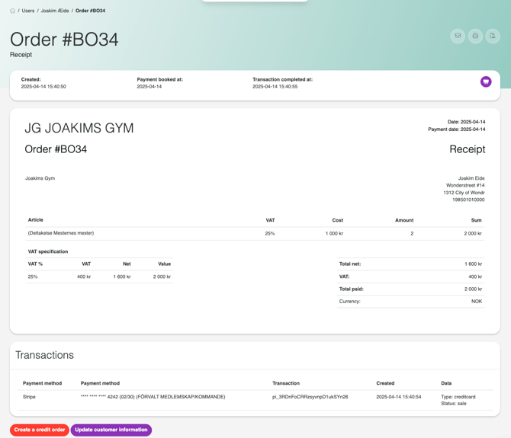Screen dimensions: 511x438
Task: Select the Total paid row label
Action: pos(351,289)
